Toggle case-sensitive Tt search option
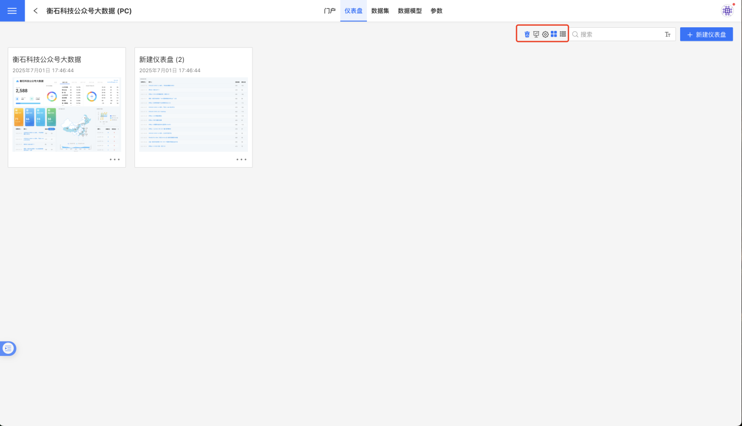The image size is (742, 426). [x=668, y=35]
